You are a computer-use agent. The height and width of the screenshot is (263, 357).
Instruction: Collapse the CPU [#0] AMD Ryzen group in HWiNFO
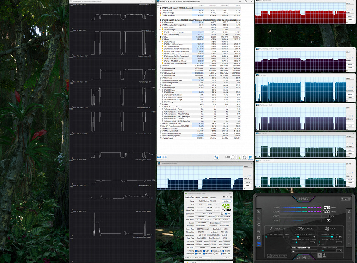[158, 8]
